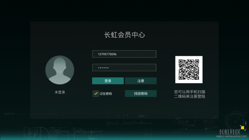Click the 未登录 status text
The height and width of the screenshot is (140, 249).
tap(60, 92)
